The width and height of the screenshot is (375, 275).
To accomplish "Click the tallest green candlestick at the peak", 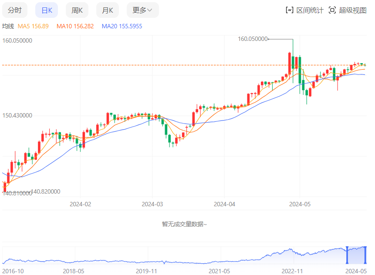I will click(x=293, y=63).
